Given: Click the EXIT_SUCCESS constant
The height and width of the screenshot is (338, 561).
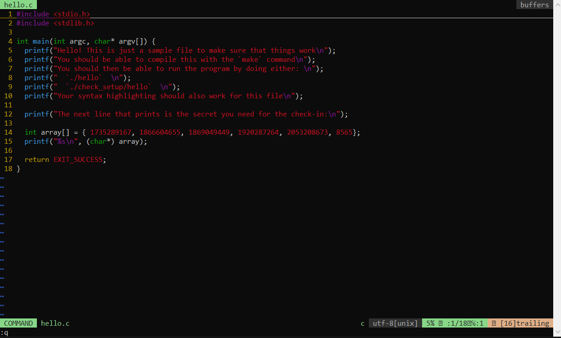Looking at the screenshot, I should coord(78,160).
